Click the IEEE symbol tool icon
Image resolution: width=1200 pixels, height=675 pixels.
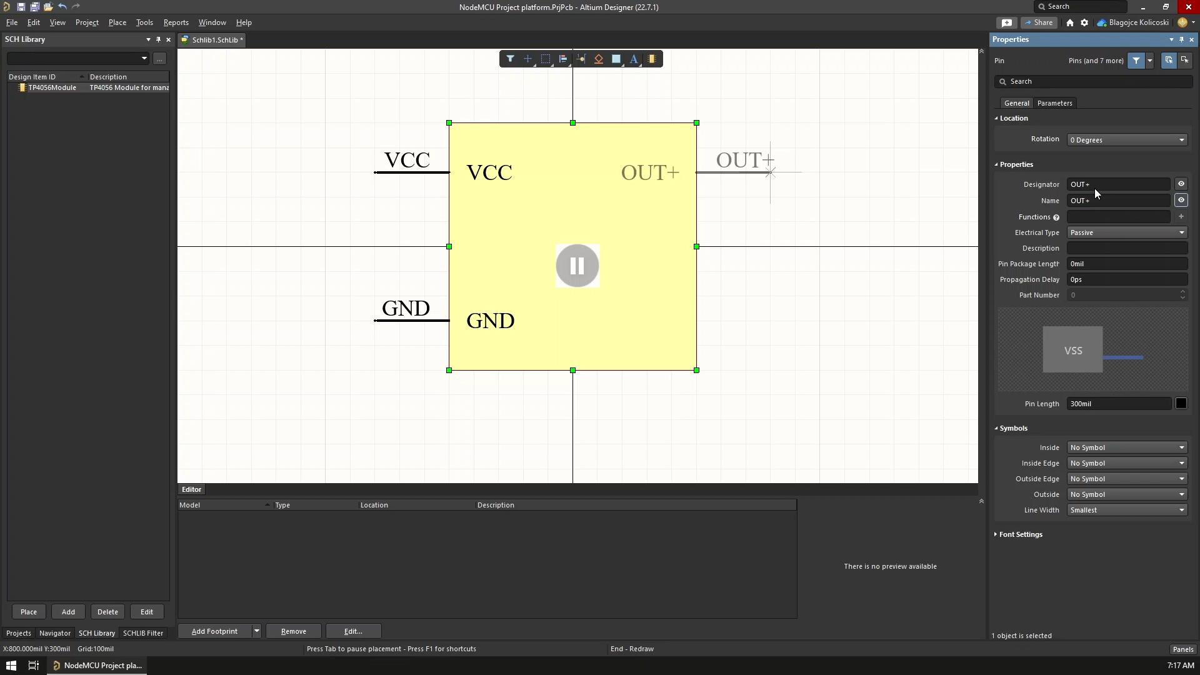(x=598, y=59)
